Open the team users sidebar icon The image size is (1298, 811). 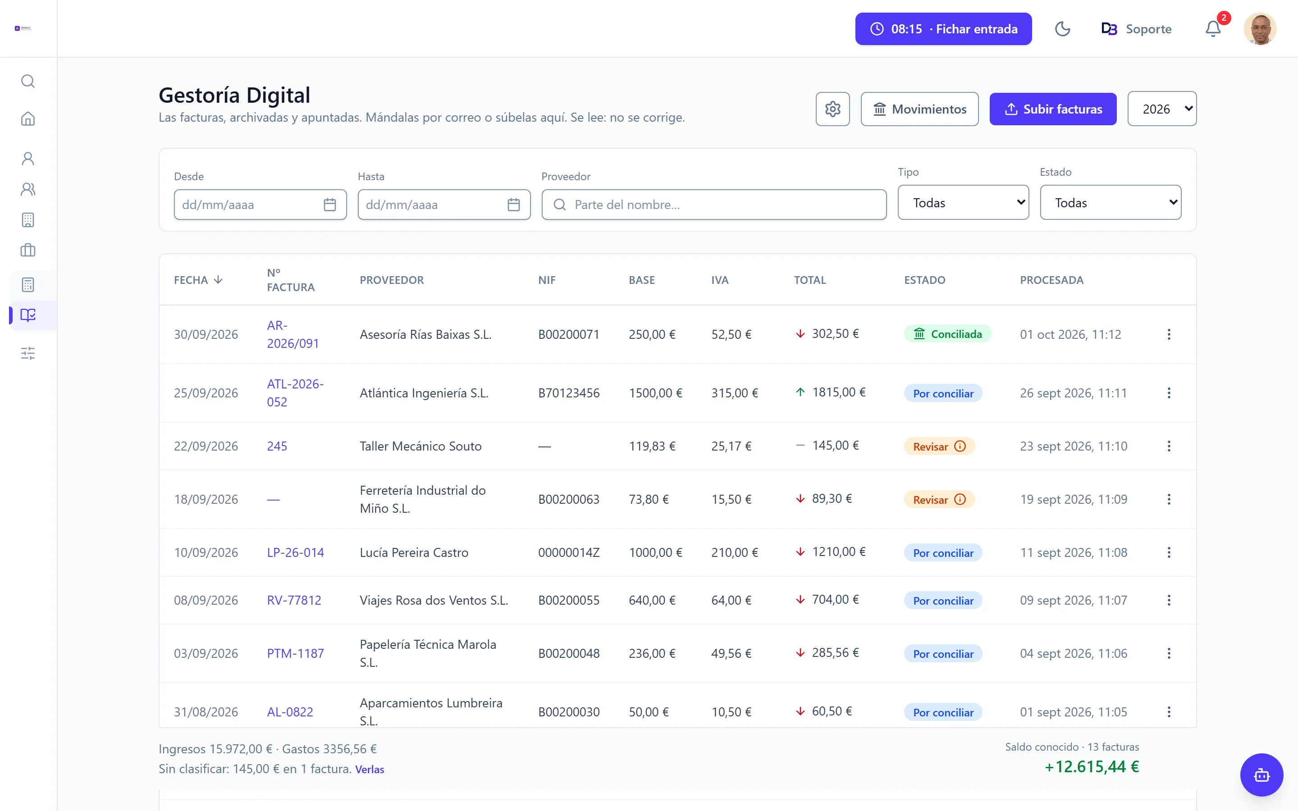[28, 189]
